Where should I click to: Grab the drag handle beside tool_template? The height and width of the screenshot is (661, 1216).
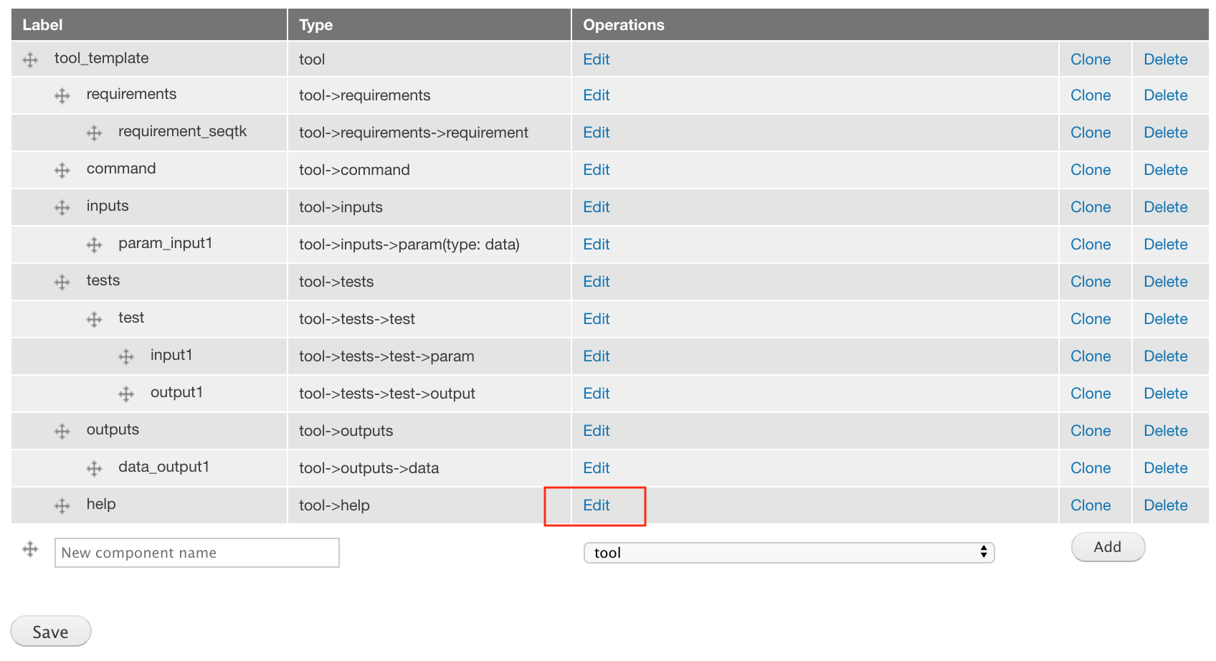pos(30,60)
